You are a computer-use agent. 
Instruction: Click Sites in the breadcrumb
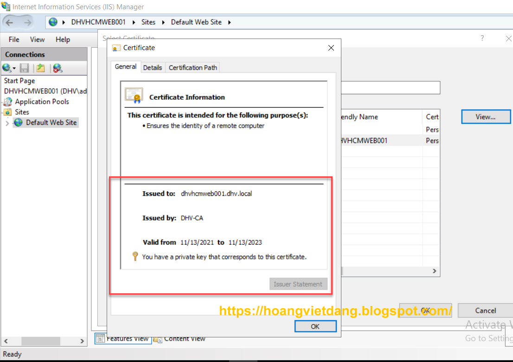(x=148, y=22)
